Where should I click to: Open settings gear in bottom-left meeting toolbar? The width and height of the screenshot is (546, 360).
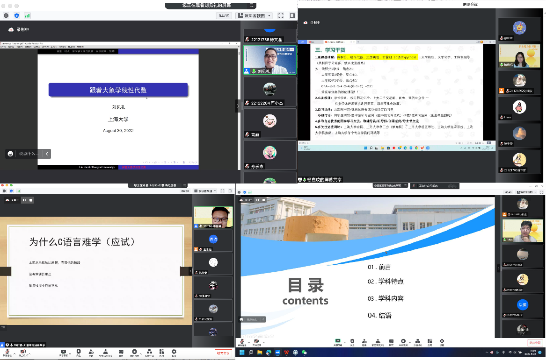[x=174, y=352]
